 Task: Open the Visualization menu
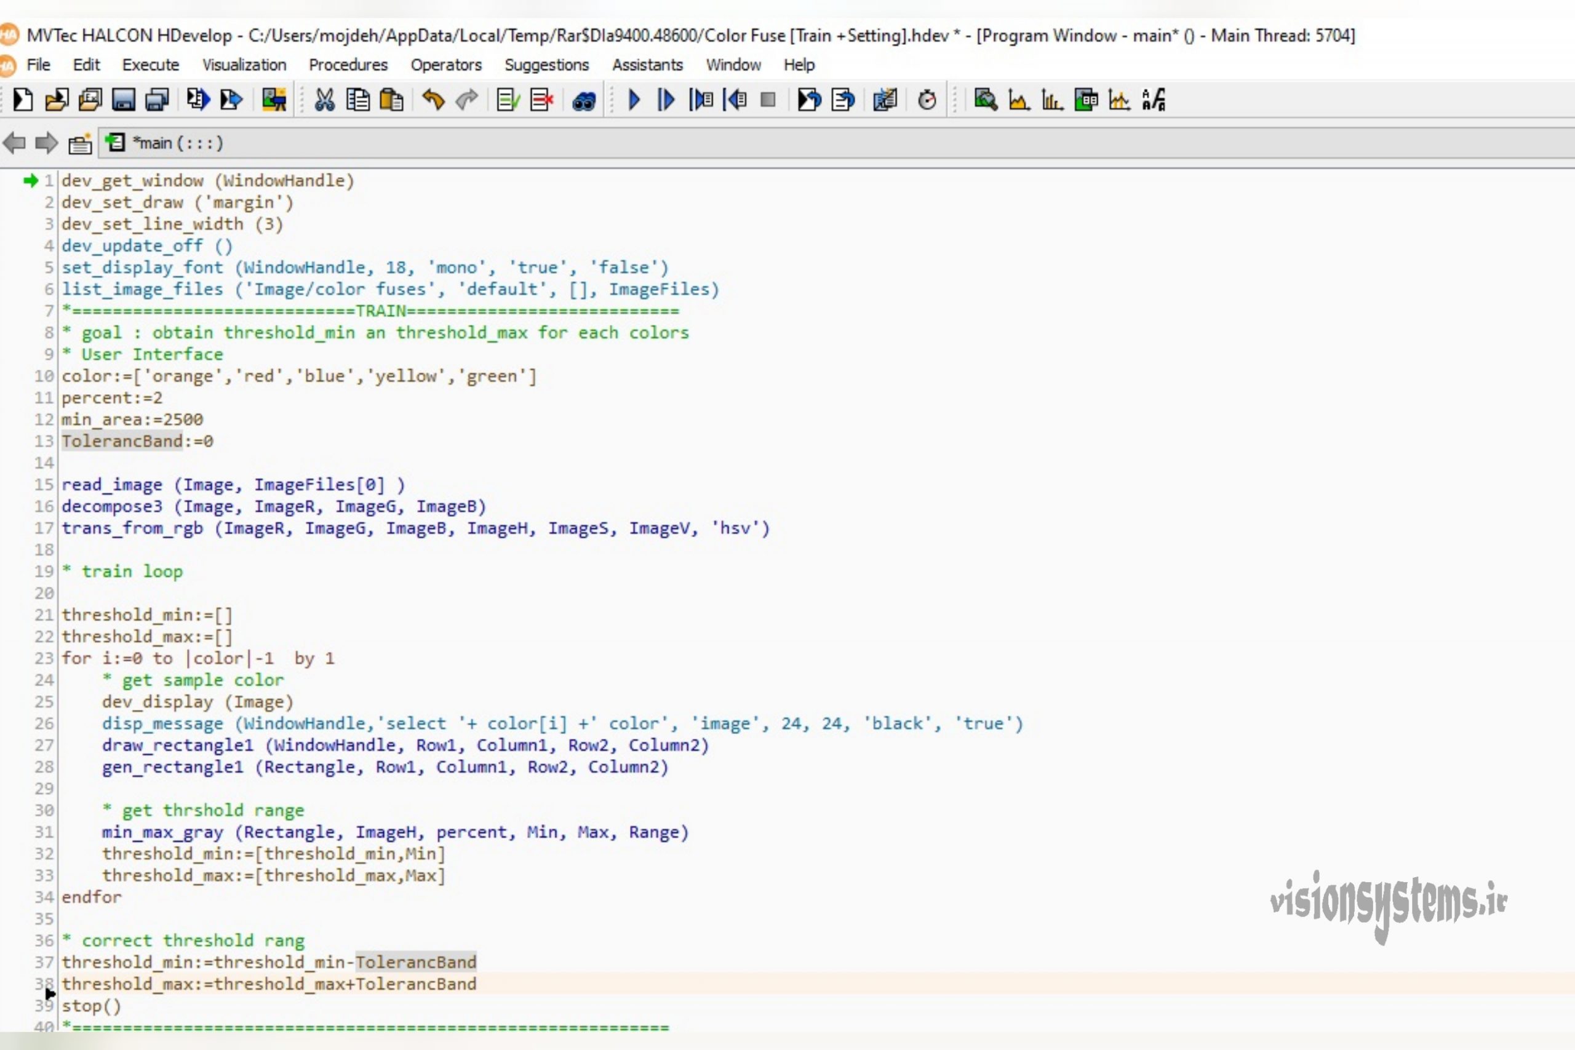tap(244, 65)
